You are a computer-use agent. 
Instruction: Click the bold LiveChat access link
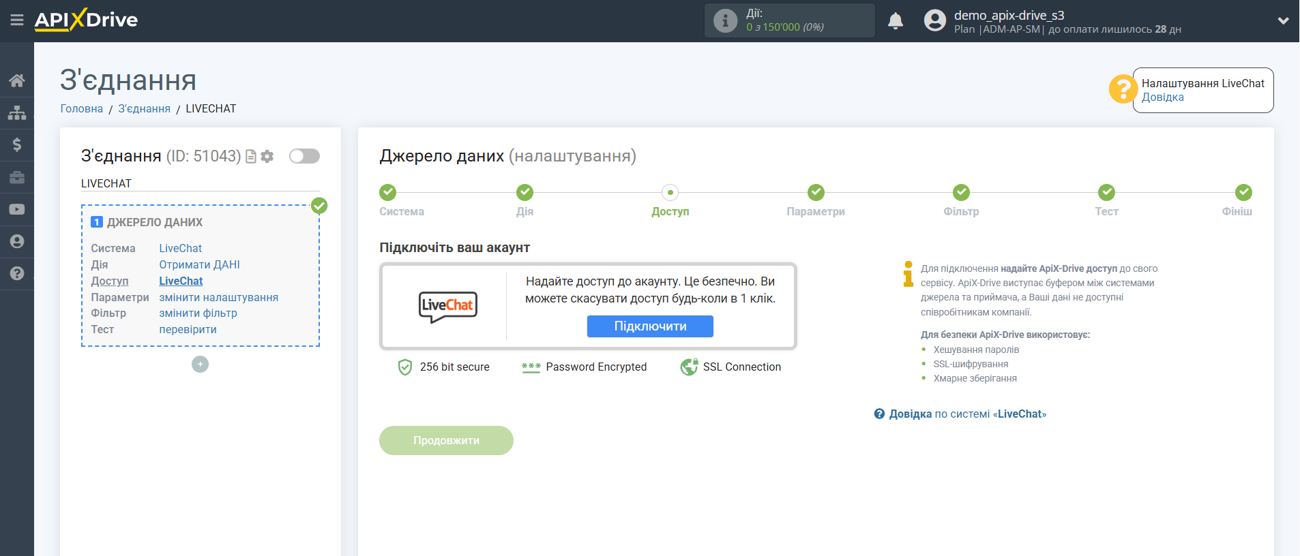(x=181, y=281)
